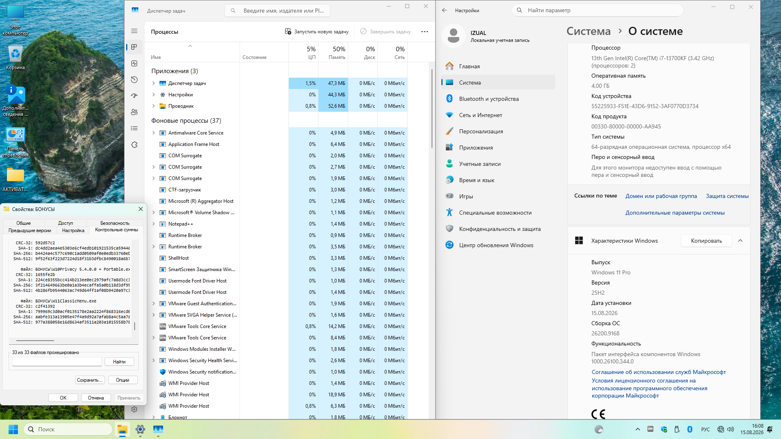Click Task Manager search field
The height and width of the screenshot is (439, 781).
(x=277, y=11)
